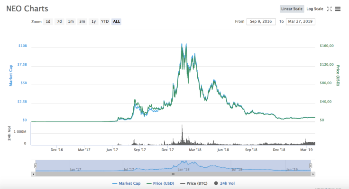
Task: Set zoom range to 1y
Action: (93, 22)
